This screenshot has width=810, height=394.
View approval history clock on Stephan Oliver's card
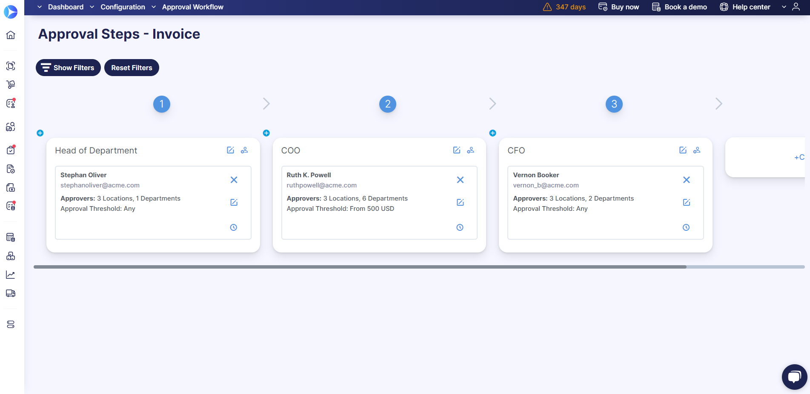click(x=233, y=227)
